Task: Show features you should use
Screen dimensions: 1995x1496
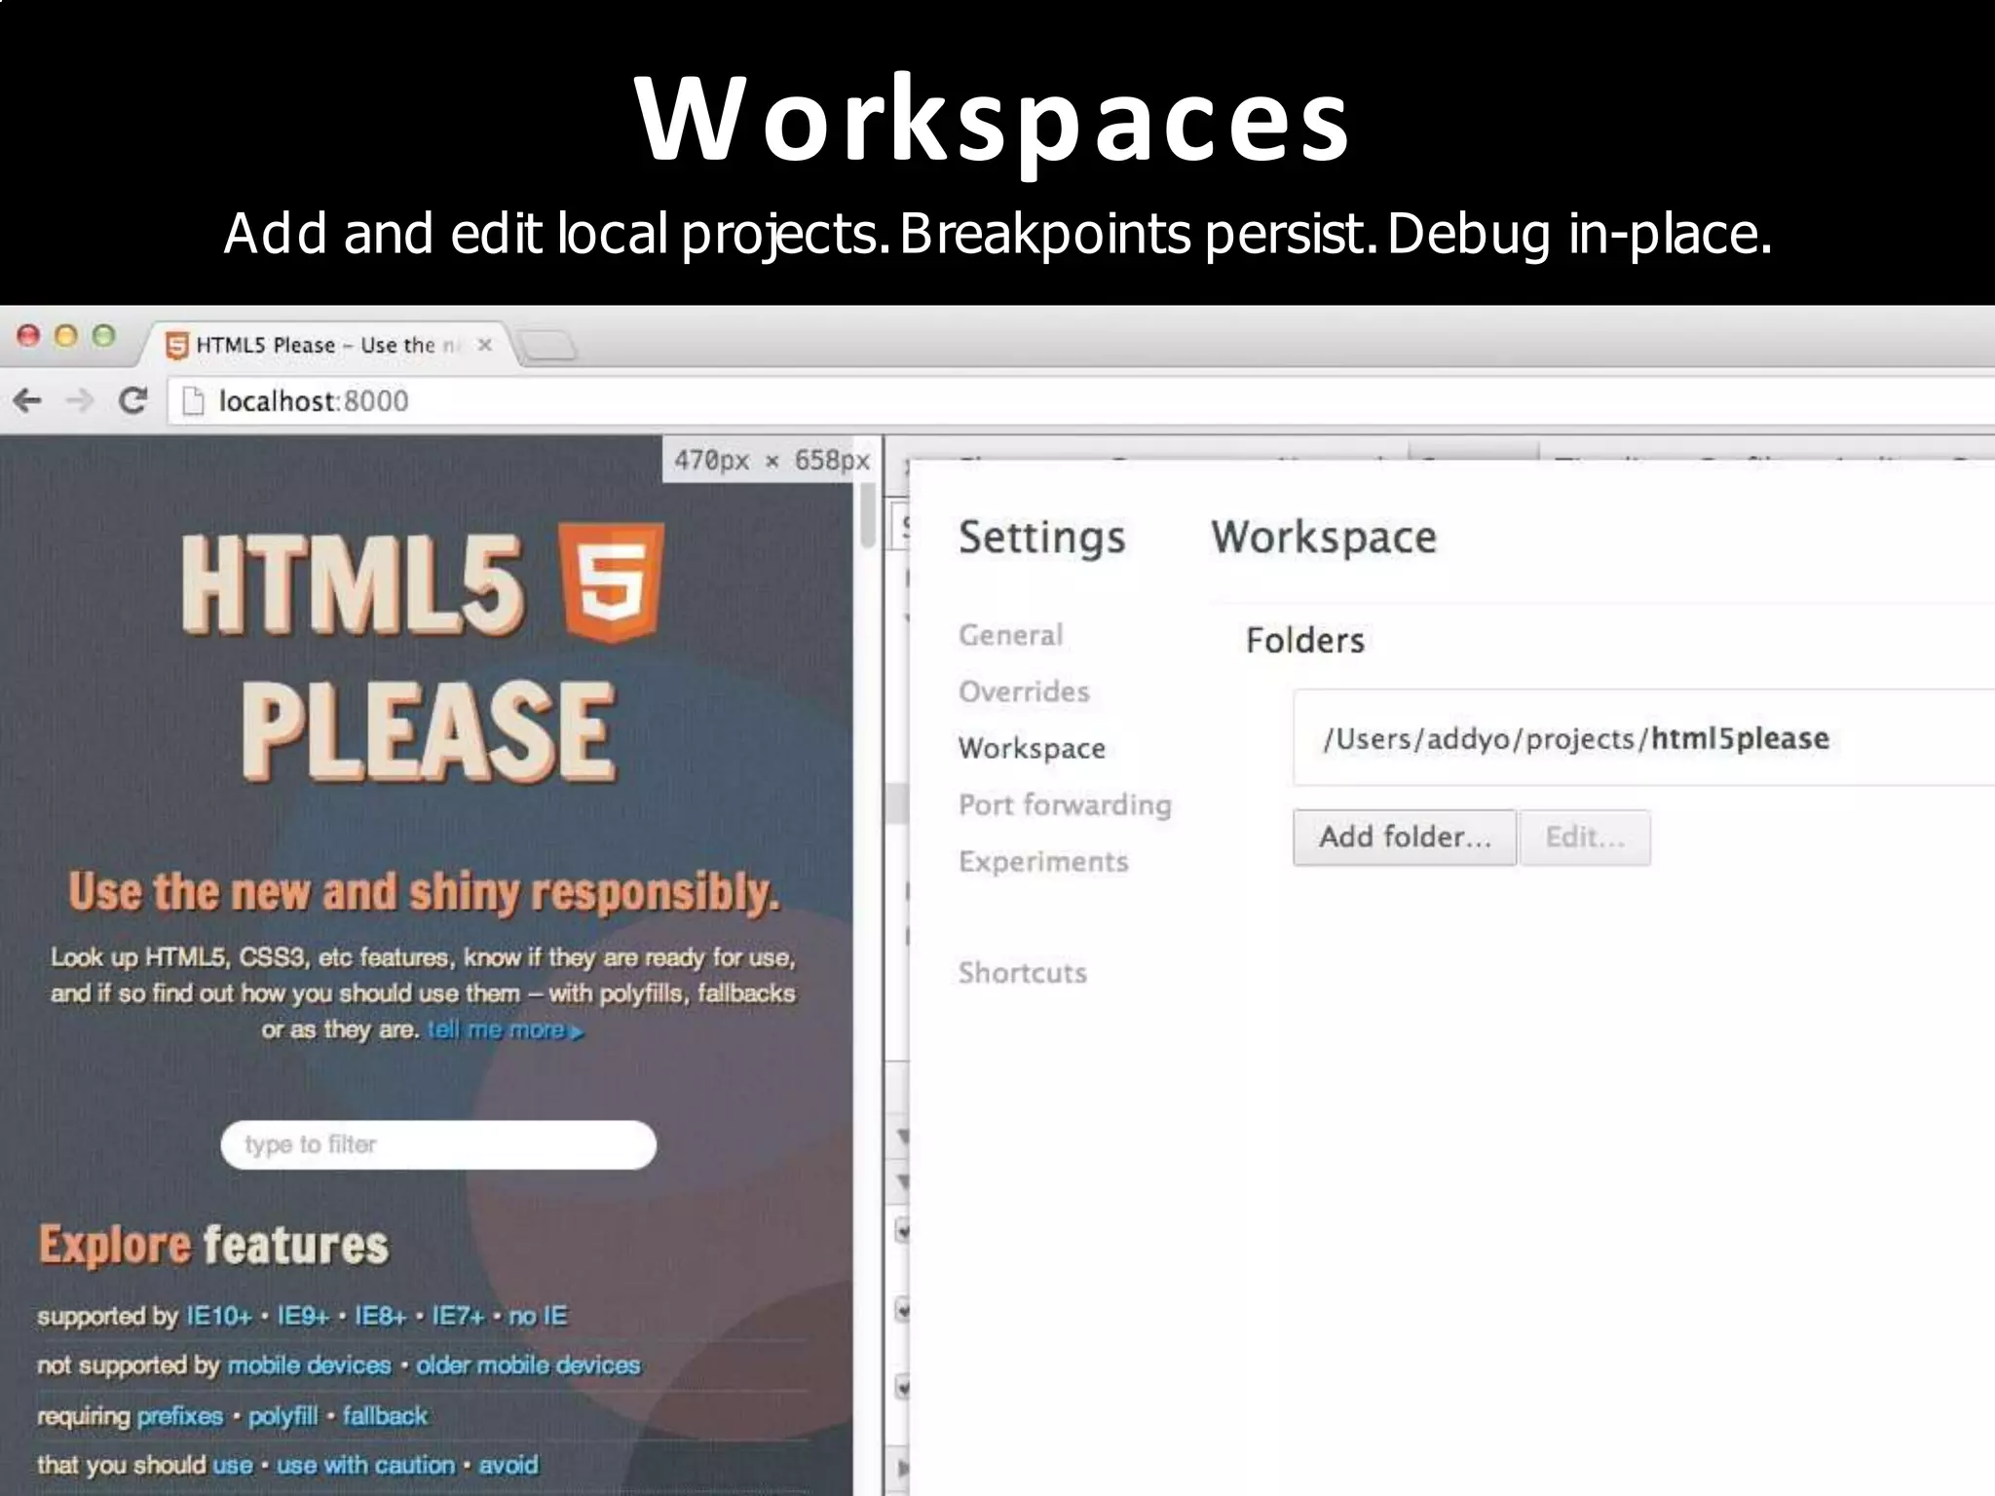Action: click(233, 1466)
